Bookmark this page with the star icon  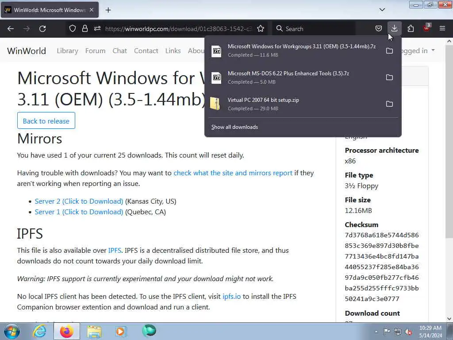tap(261, 29)
